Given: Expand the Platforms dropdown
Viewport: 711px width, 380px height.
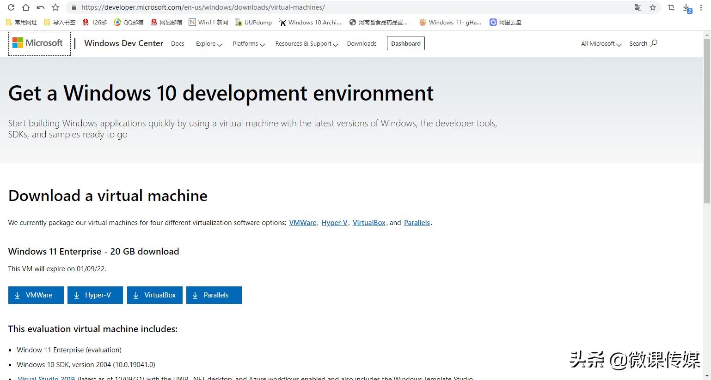Looking at the screenshot, I should click(x=249, y=44).
